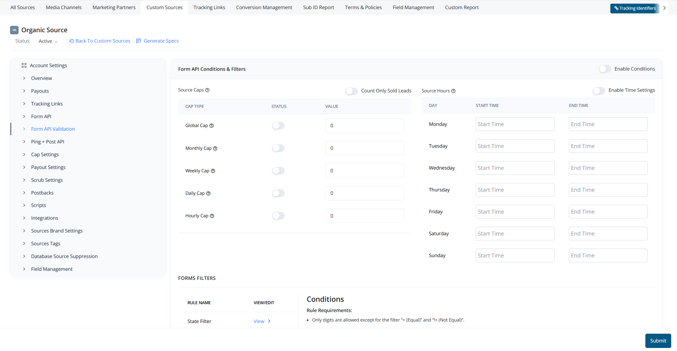Image resolution: width=677 pixels, height=351 pixels.
Task: Enable the Count Only Sold Leads switch
Action: coord(351,91)
